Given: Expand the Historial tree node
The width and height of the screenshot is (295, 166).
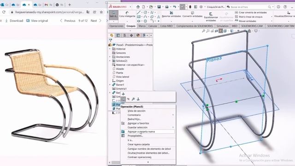Looking at the screenshot, I should (x=110, y=49).
